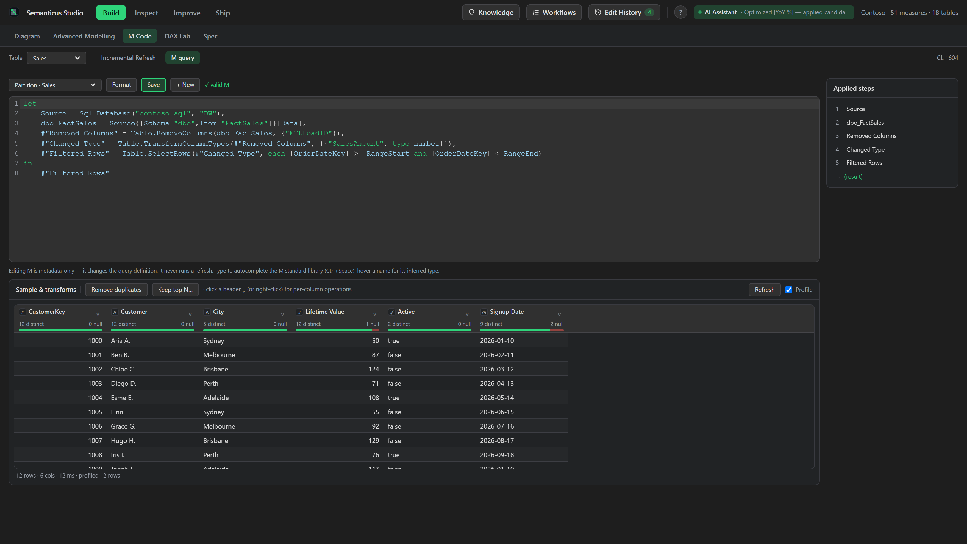967x544 pixels.
Task: Open the DAX Lab sub-tab
Action: (177, 36)
